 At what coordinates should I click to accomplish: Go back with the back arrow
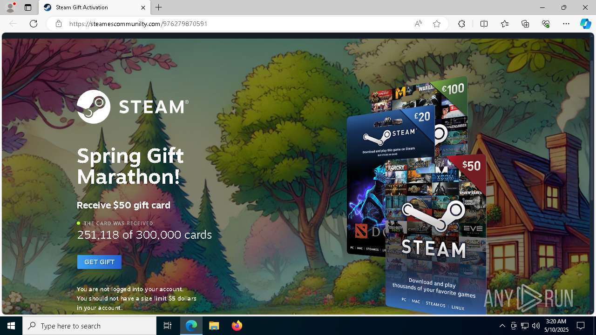tap(13, 24)
